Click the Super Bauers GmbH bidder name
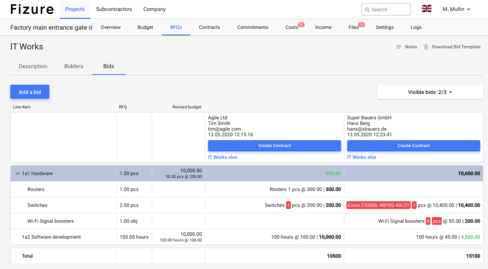Screen dimensions: 488x269 click(369, 118)
